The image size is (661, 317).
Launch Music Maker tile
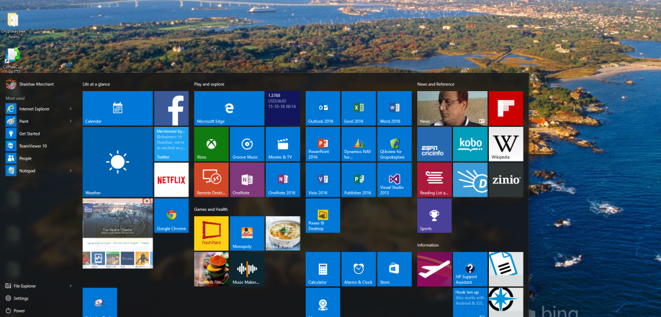tap(247, 269)
